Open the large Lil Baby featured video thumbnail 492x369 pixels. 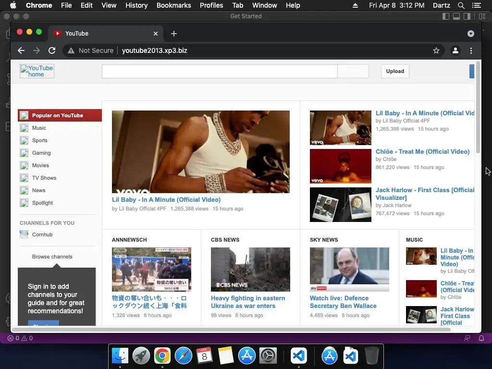(201, 151)
